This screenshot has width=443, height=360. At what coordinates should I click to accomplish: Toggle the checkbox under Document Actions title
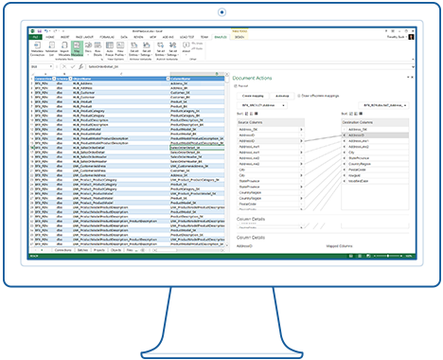pyautogui.click(x=236, y=86)
